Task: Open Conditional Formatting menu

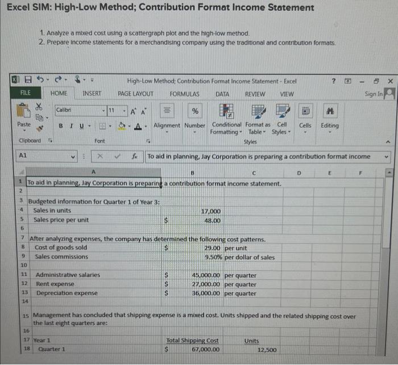Action: click(x=226, y=119)
